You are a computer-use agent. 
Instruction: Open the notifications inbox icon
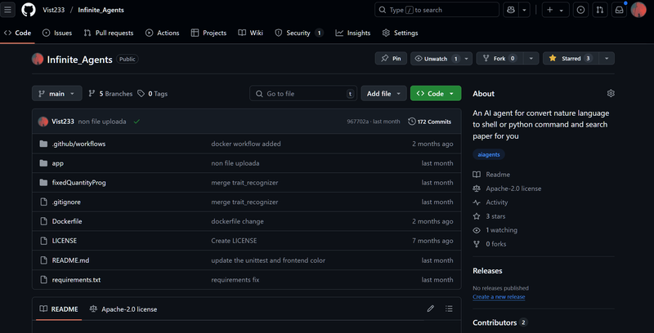[x=620, y=10]
